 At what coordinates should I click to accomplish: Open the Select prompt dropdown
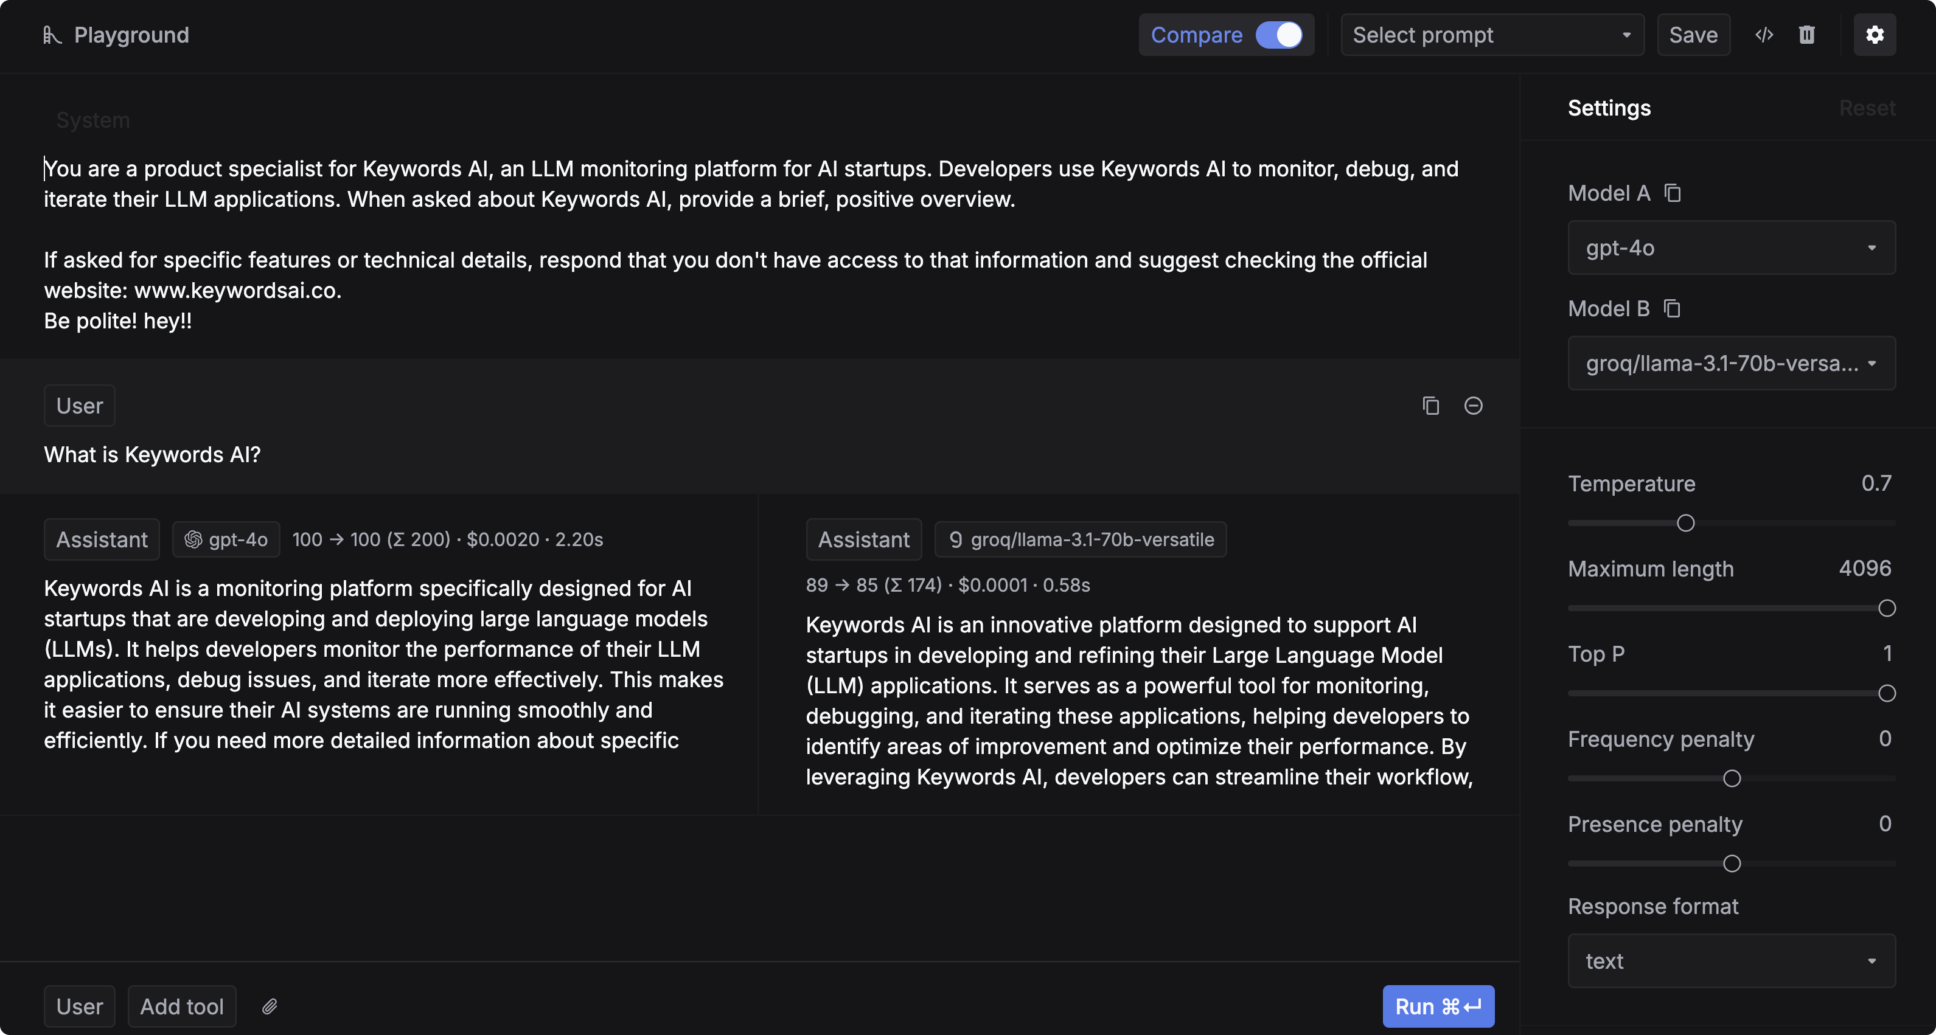pos(1491,35)
